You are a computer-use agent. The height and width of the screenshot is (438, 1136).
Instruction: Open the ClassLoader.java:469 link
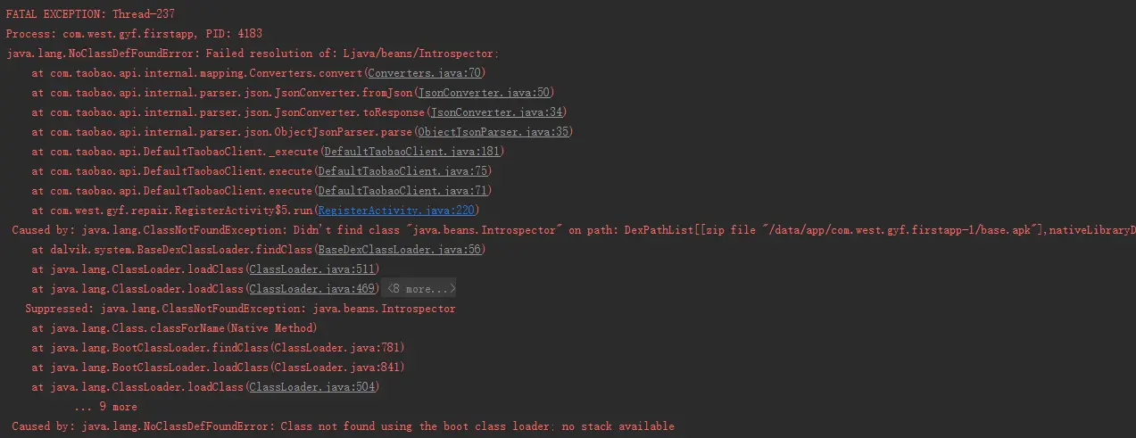pos(312,289)
